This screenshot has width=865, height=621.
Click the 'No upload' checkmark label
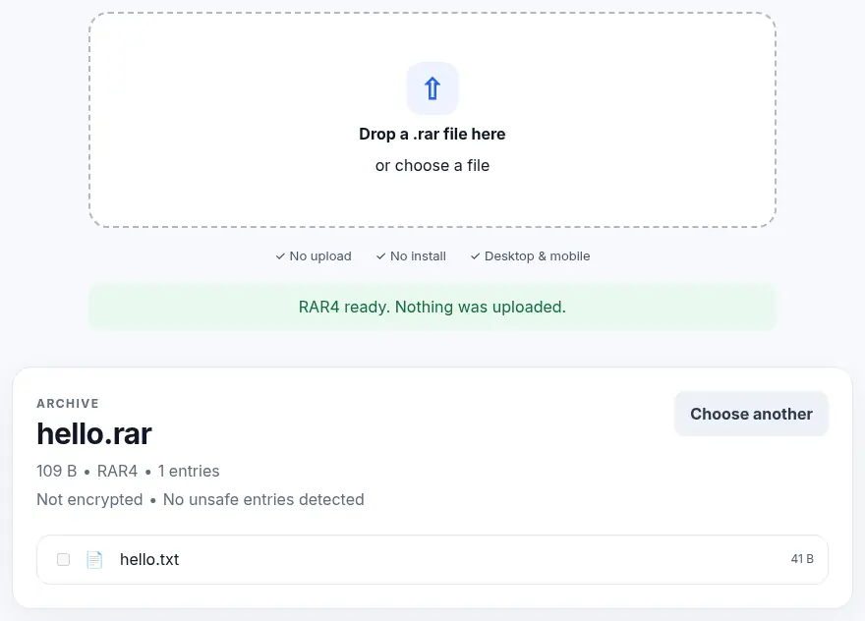click(314, 255)
